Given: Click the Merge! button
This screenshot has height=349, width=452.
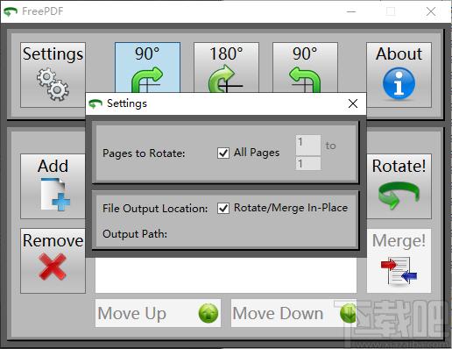Looking at the screenshot, I should coord(399,260).
